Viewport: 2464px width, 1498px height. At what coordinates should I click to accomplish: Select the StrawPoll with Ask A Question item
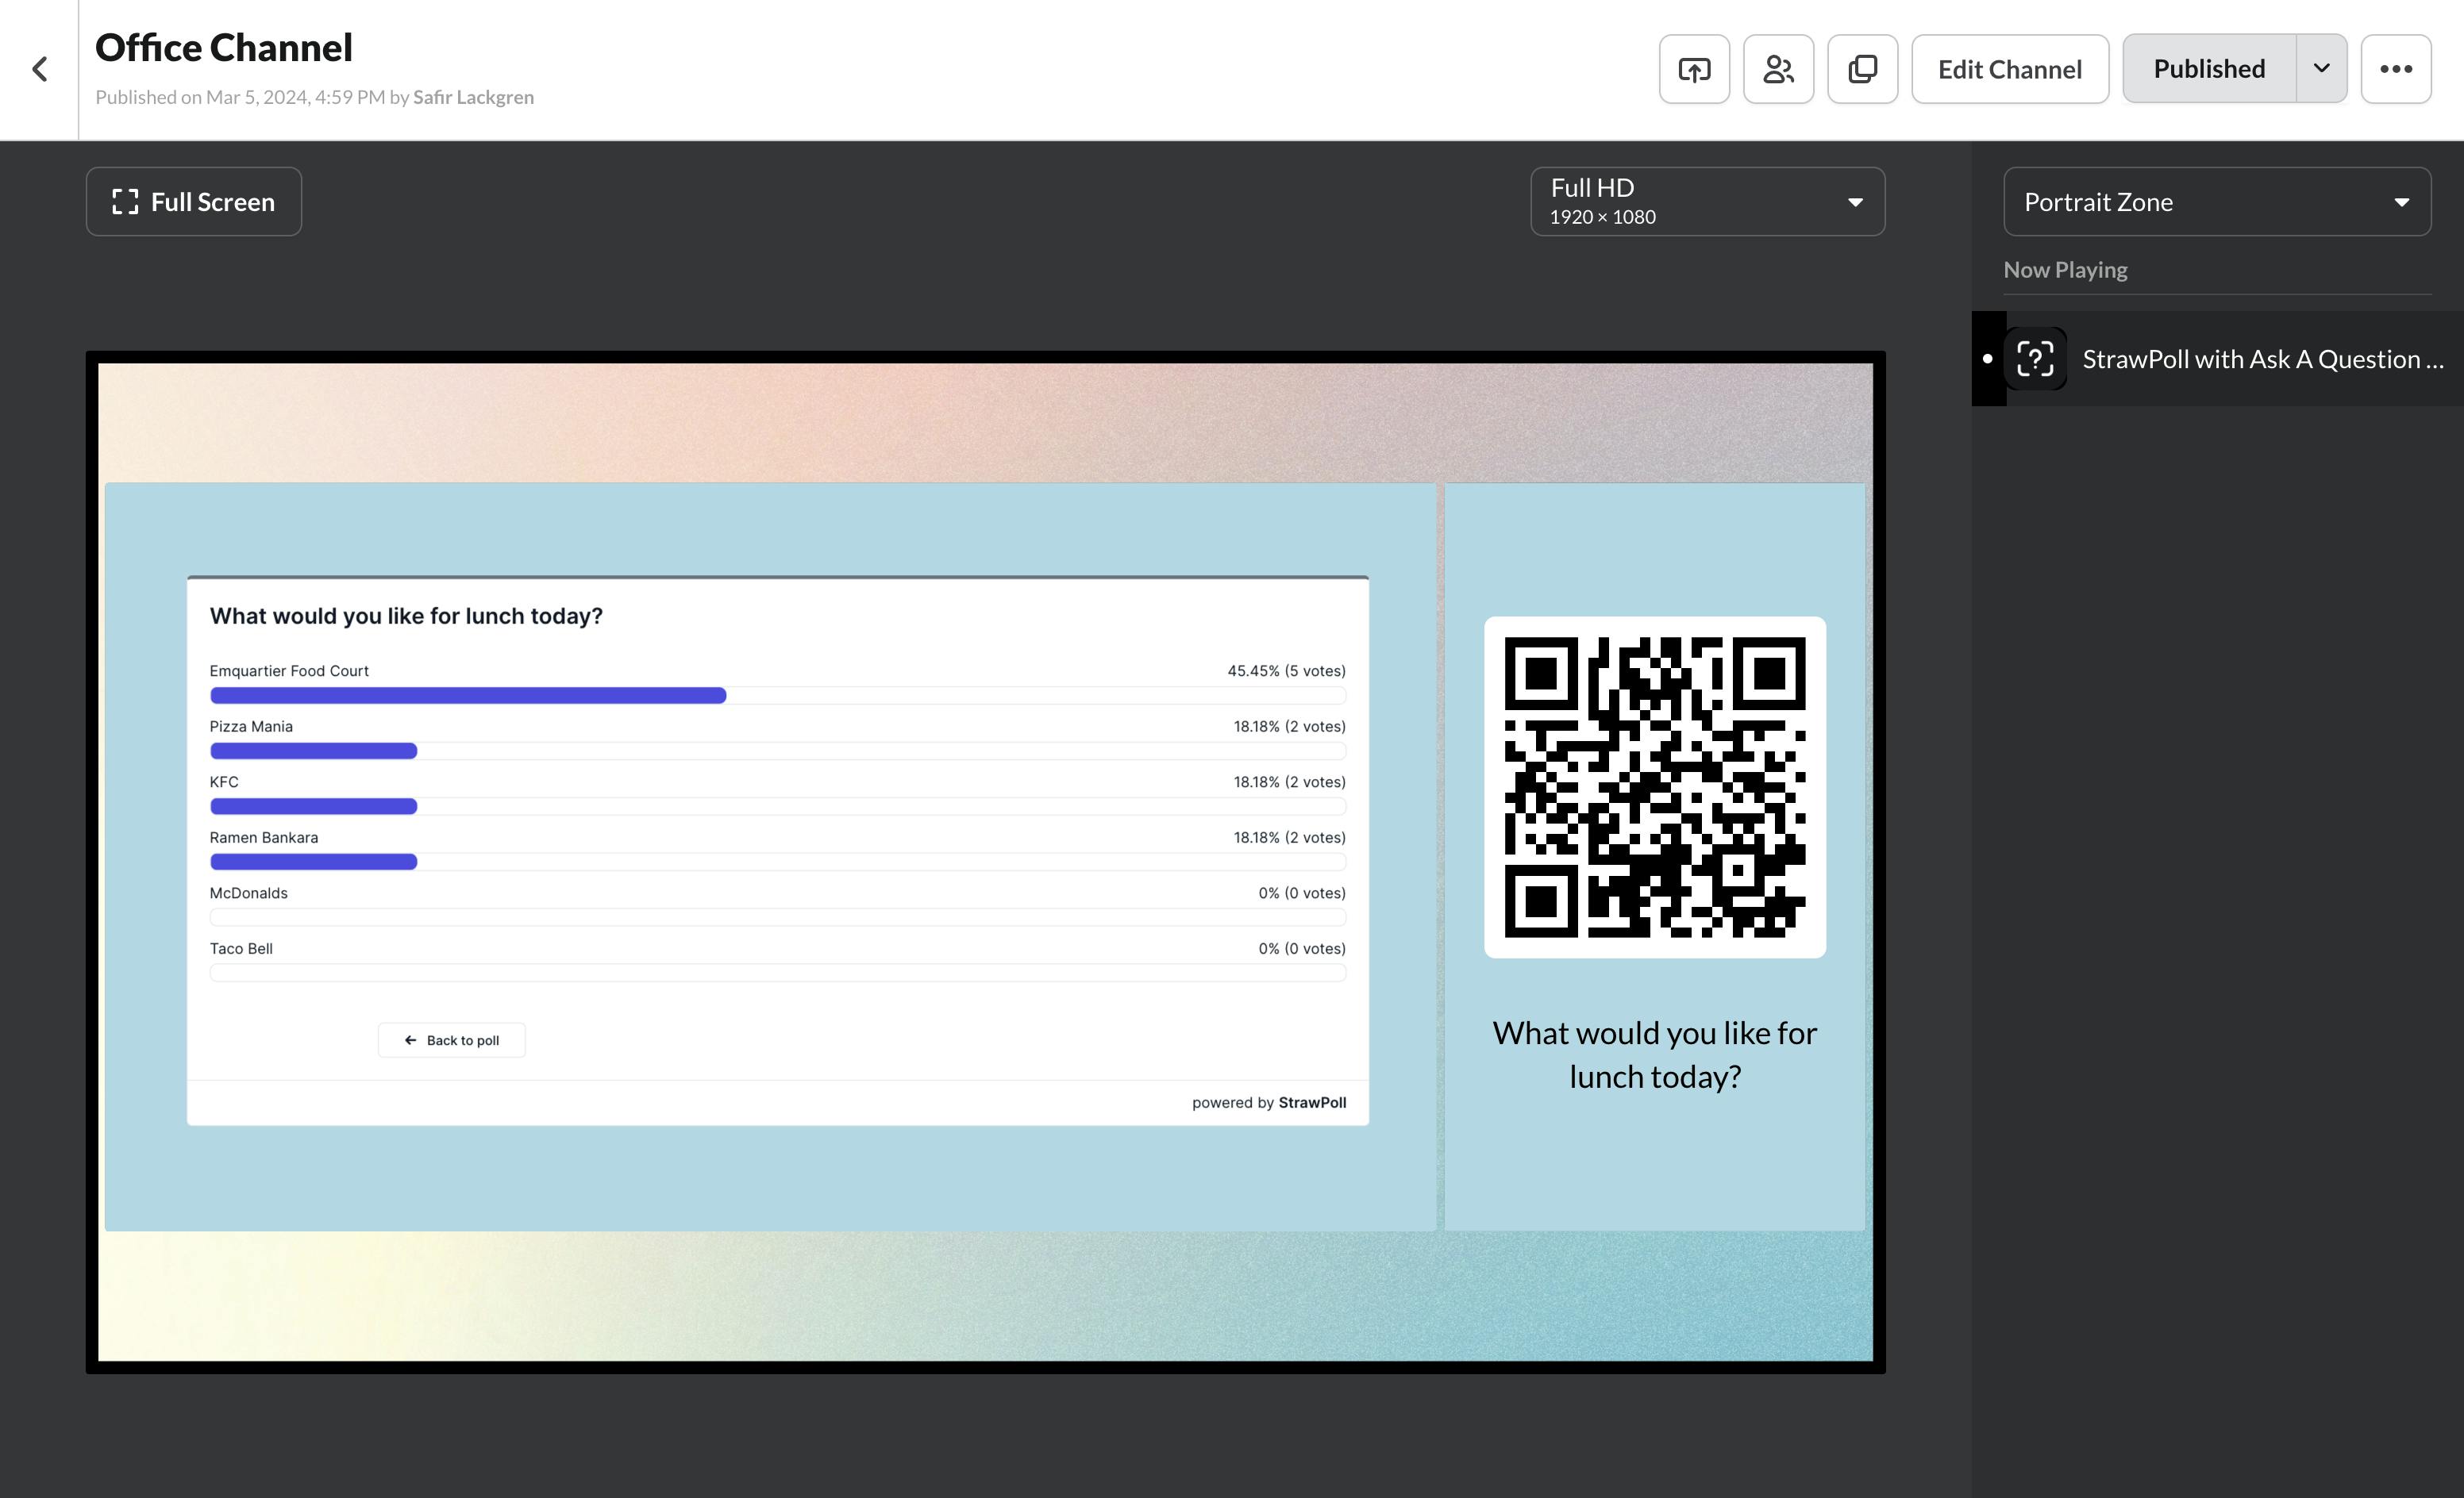point(2262,358)
